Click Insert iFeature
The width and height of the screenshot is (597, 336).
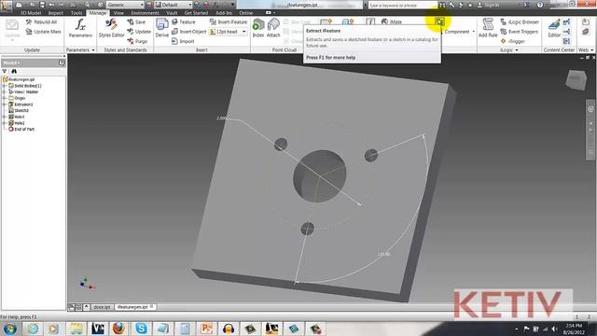tap(229, 22)
